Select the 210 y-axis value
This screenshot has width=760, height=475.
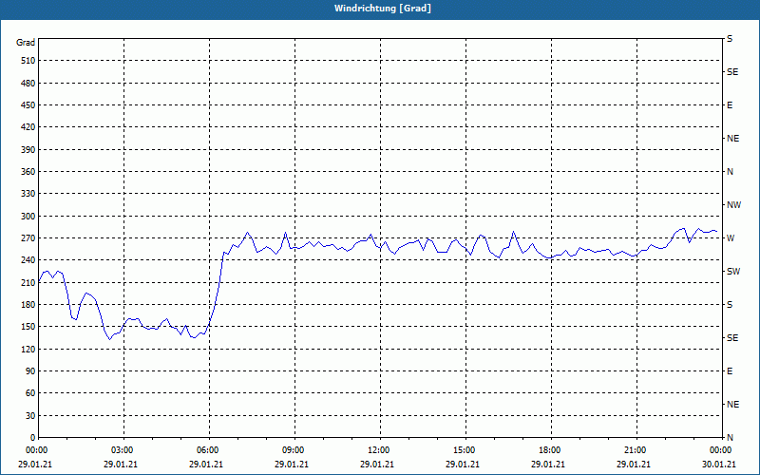click(28, 282)
